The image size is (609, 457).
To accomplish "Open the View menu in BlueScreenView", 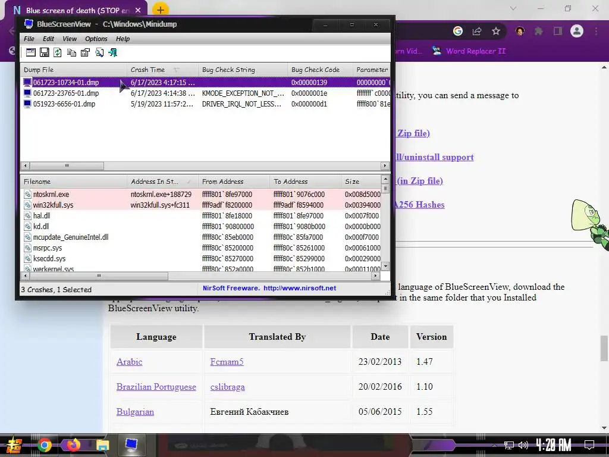I will (x=70, y=39).
